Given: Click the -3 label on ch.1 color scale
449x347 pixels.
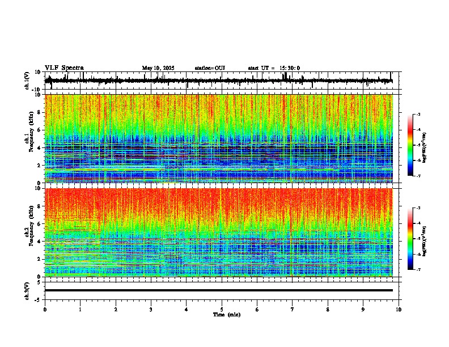Looking at the screenshot, I should click(x=418, y=115).
